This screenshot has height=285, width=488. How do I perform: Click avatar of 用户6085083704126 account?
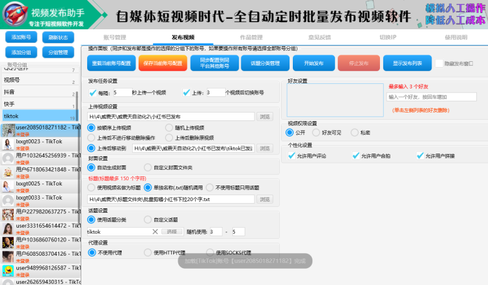click(x=8, y=256)
